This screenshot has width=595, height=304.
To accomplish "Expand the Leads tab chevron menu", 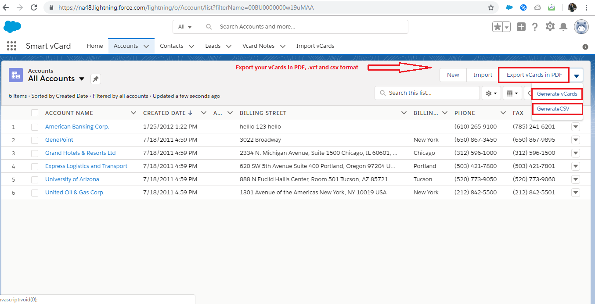I will coord(229,46).
